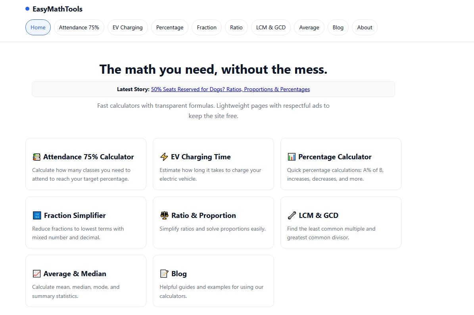
Task: Click the blue dot logo beside EasyMathTools
Action: pos(27,8)
